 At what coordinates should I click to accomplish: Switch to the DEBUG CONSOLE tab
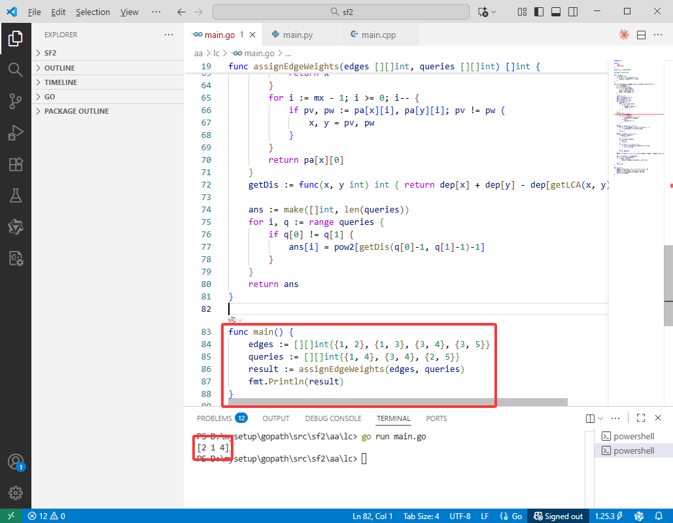[333, 418]
